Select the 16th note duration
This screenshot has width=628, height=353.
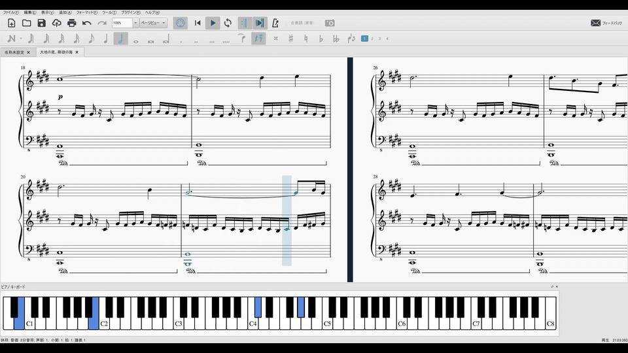[77, 39]
